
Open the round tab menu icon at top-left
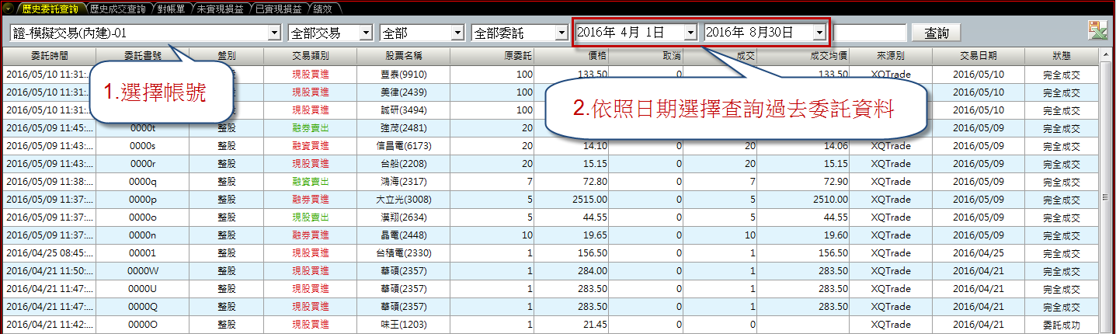pos(9,8)
